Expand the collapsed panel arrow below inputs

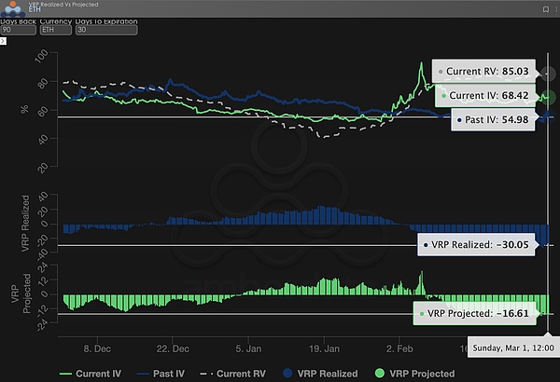click(x=3, y=41)
